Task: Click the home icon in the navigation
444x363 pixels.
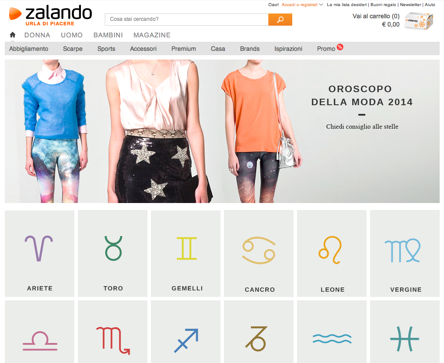Action: [13, 35]
